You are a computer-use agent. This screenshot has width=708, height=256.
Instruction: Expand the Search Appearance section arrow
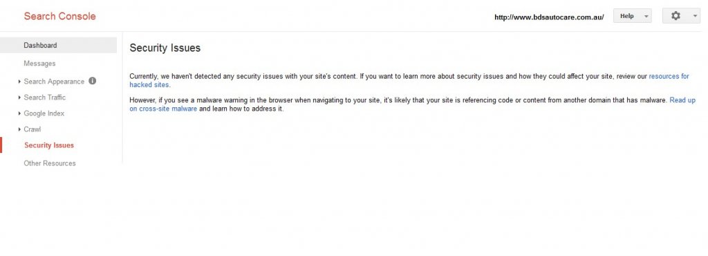[x=19, y=82]
